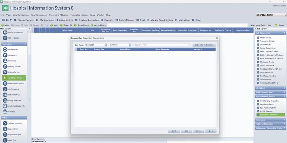The image size is (287, 143).
Task: Open the end date range dropdown
Action: [x=130, y=45]
